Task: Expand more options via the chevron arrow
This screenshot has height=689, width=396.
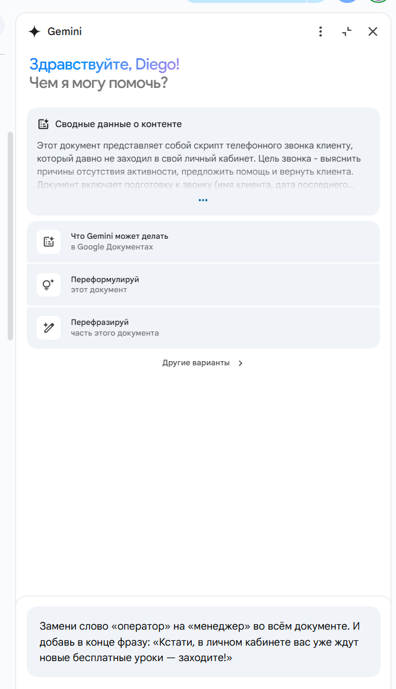Action: (240, 364)
